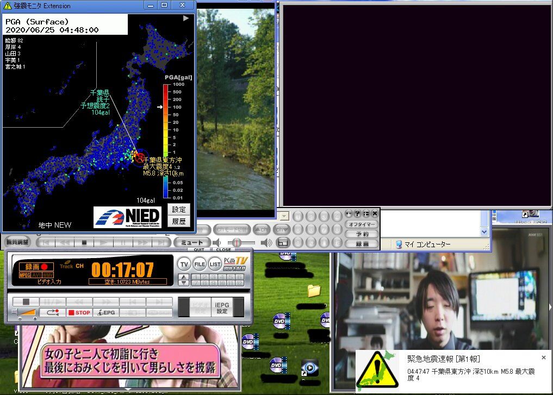Click the speaker icon in the PCast panel
Image resolution: width=553 pixels, height=395 pixels.
coord(15,312)
